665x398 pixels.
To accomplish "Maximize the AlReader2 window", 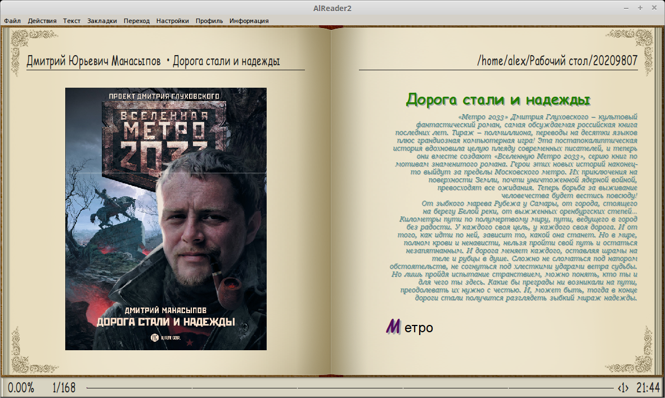I will (640, 8).
